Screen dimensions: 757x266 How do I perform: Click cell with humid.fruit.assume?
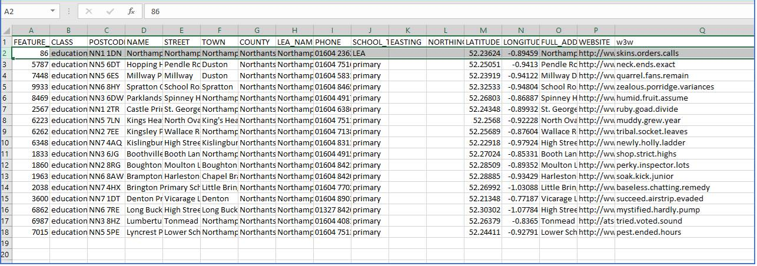pyautogui.click(x=685, y=98)
